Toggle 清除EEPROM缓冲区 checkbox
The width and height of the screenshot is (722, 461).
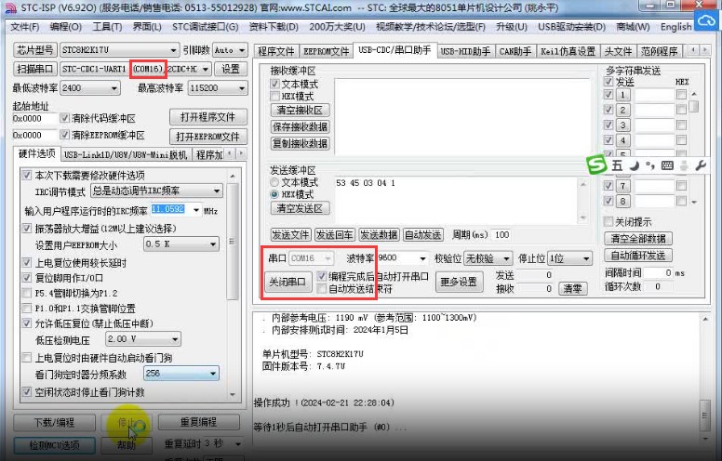coord(65,135)
